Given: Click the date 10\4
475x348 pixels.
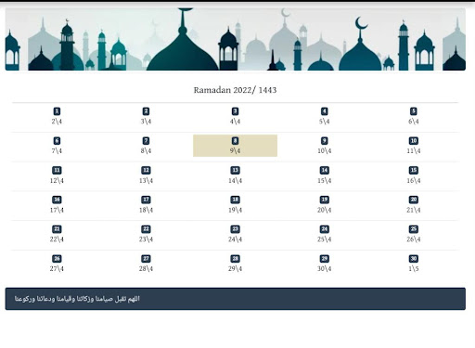Looking at the screenshot, I should click(x=324, y=151).
